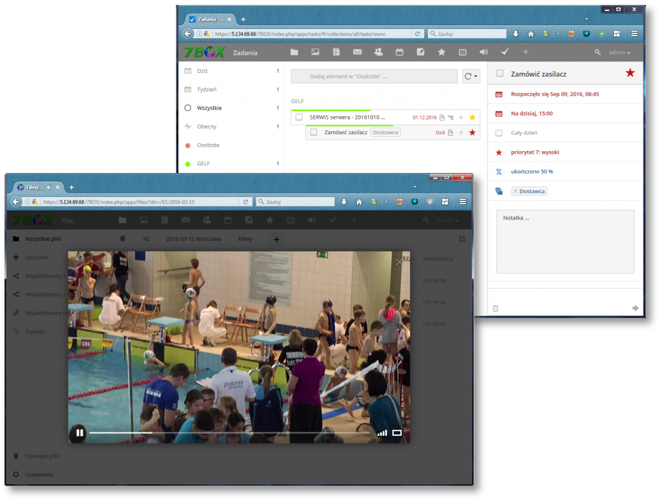The image size is (661, 501).
Task: Click the yellow star on SERWIS serwera task
Action: tap(472, 118)
